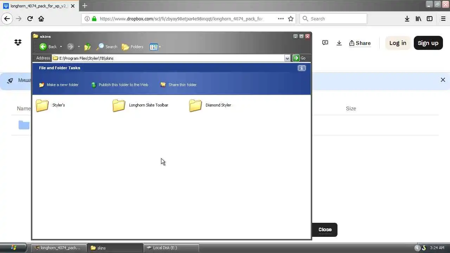This screenshot has height=253, width=450.
Task: Click the browser Forward button
Action: [x=19, y=19]
